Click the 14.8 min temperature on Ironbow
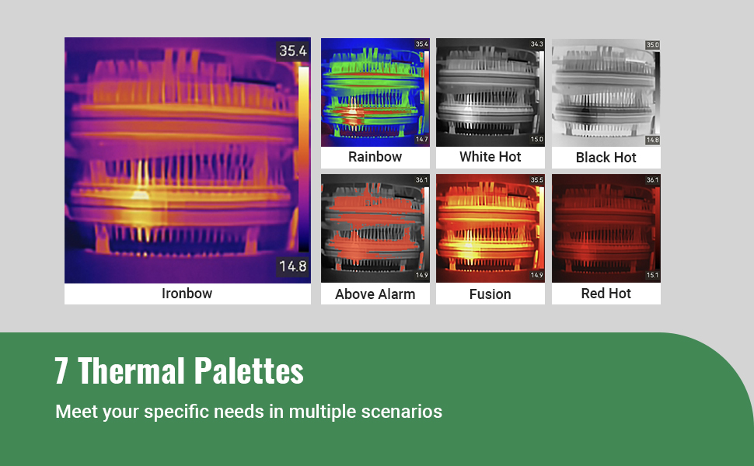This screenshot has height=466, width=754. tap(293, 266)
